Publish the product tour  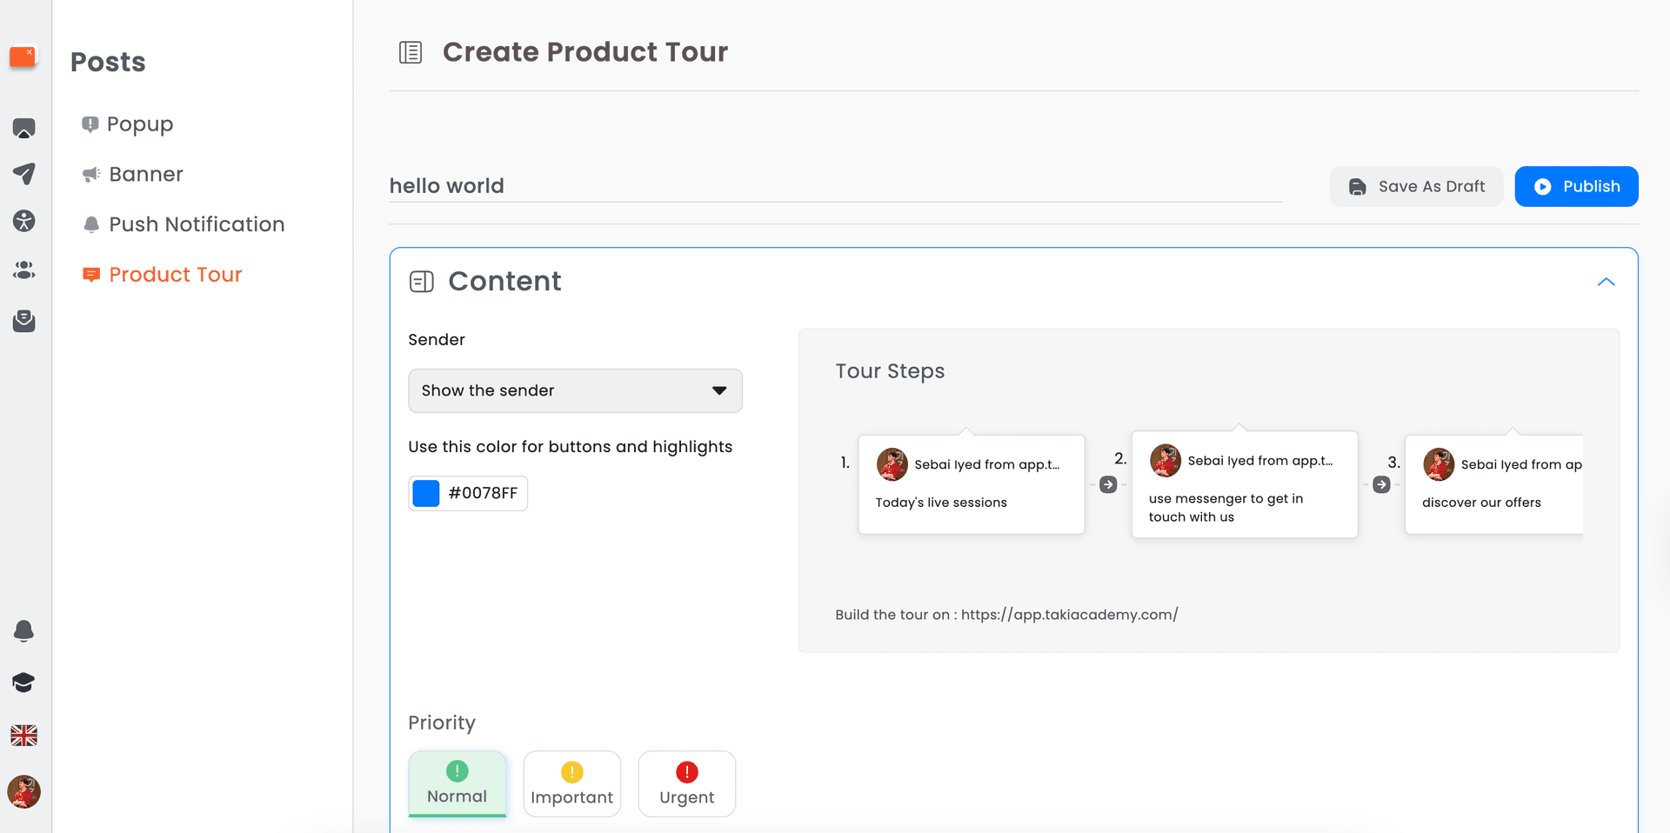click(1577, 186)
